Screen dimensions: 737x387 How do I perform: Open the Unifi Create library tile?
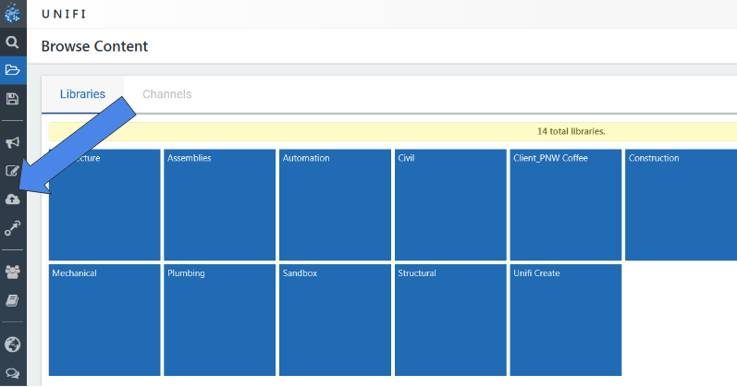pos(566,320)
